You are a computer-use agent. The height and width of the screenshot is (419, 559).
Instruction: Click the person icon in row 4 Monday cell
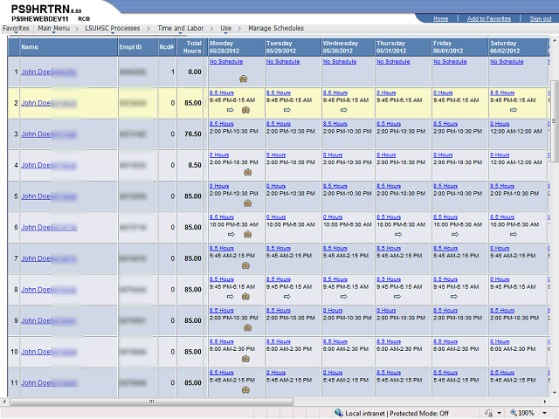247,172
